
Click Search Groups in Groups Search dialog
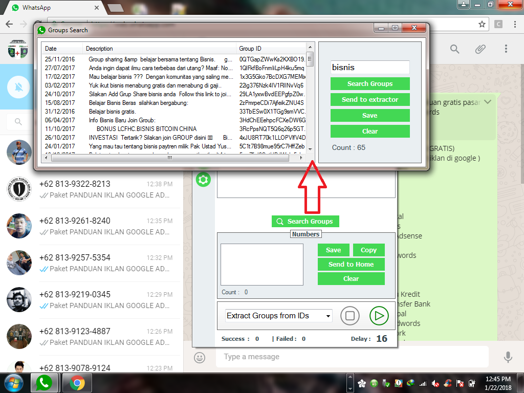[x=370, y=83]
